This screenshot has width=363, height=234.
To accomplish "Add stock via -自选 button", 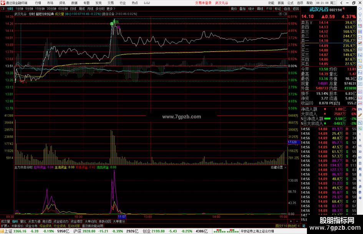I will pyautogui.click(x=287, y=9).
